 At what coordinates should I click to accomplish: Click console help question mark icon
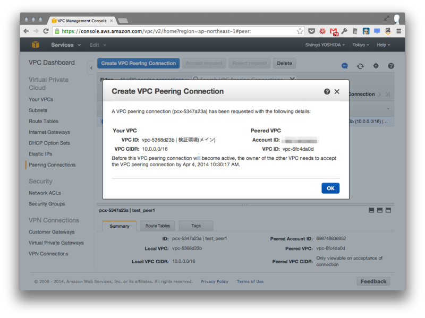pyautogui.click(x=391, y=66)
